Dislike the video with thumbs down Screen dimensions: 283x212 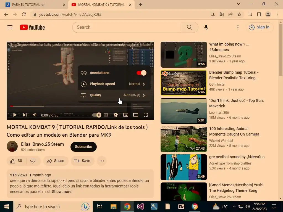click(x=33, y=161)
